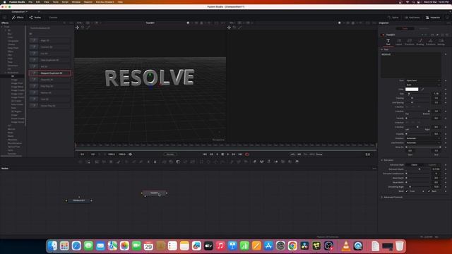Switch to the Modifiers tab in the Inspector
Viewport: 452px width, 254px height.
coord(424,28)
